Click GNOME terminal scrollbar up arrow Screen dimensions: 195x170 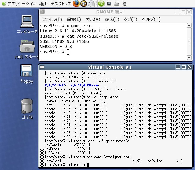[189, 25]
